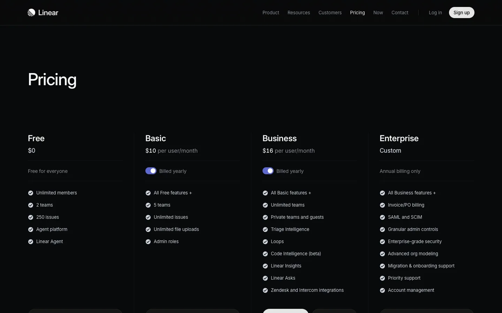
Task: Click the check icon for All Basic features +
Action: (265, 193)
